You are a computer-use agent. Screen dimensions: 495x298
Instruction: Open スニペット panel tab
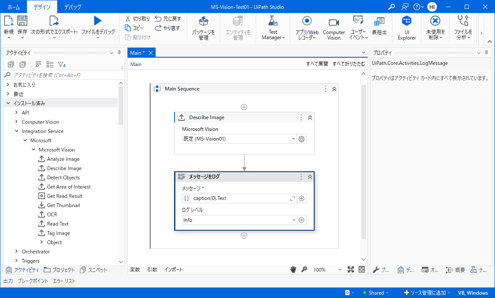pyautogui.click(x=93, y=270)
